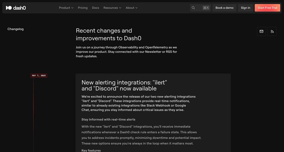Expand the About dropdown menu
Viewport: 284px width, 152px height.
point(132,8)
